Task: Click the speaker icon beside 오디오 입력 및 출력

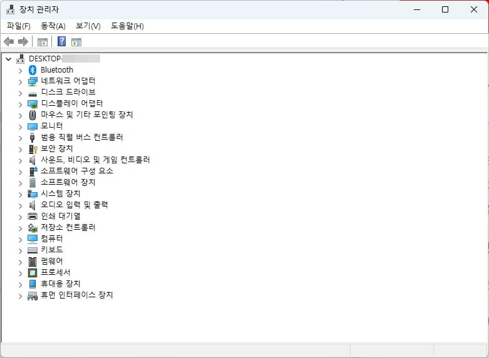Action: [32, 205]
